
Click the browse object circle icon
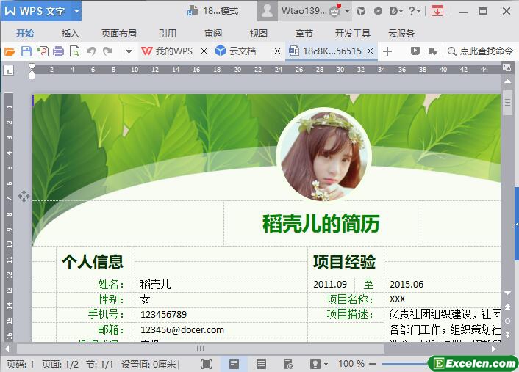tap(507, 321)
